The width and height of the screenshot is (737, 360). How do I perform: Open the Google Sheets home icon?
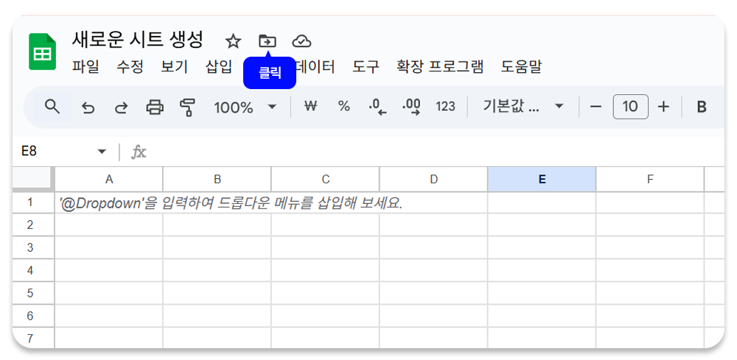point(42,52)
